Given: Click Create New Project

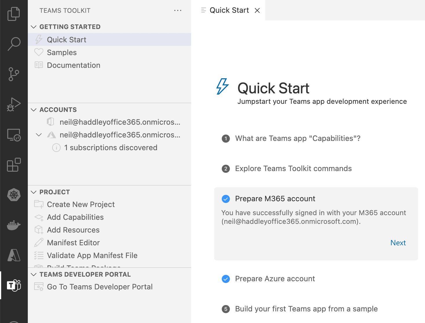Looking at the screenshot, I should pos(81,204).
